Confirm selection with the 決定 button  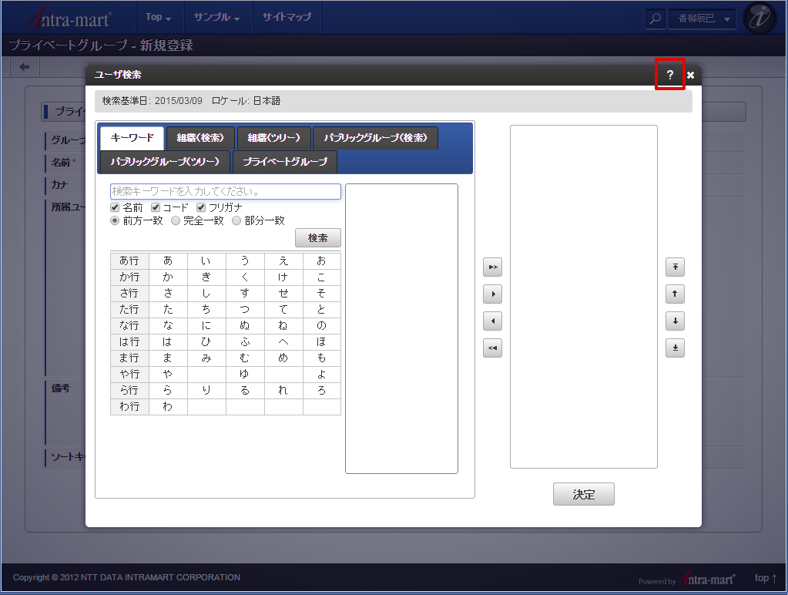pos(583,494)
